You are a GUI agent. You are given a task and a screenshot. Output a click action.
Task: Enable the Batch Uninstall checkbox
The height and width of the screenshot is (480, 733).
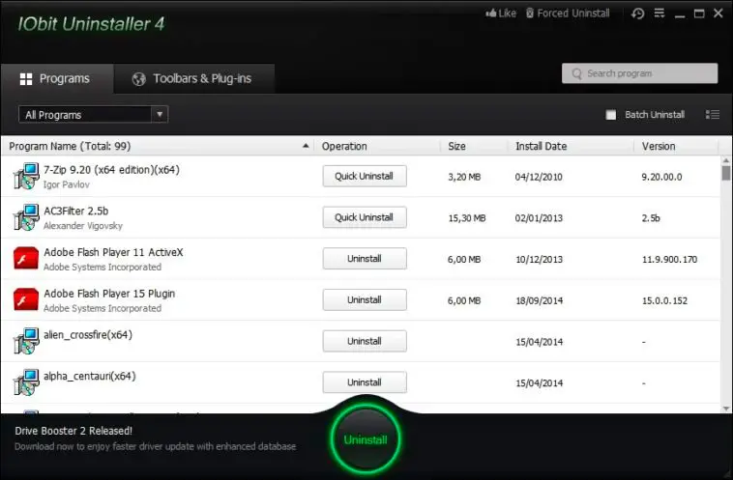click(x=610, y=115)
